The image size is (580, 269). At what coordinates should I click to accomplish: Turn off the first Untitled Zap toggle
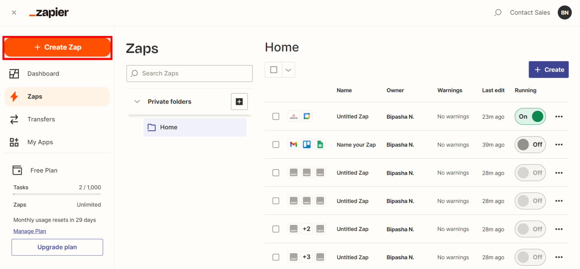pyautogui.click(x=530, y=116)
